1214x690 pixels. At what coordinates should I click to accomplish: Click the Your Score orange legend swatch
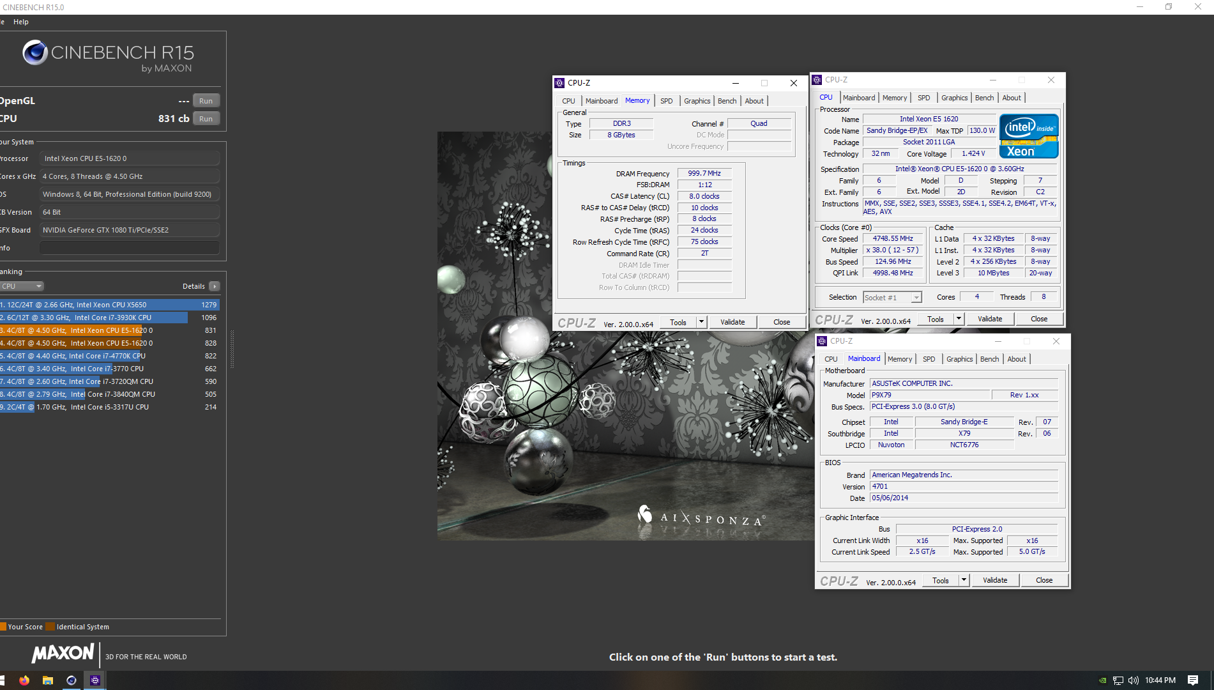(3, 627)
